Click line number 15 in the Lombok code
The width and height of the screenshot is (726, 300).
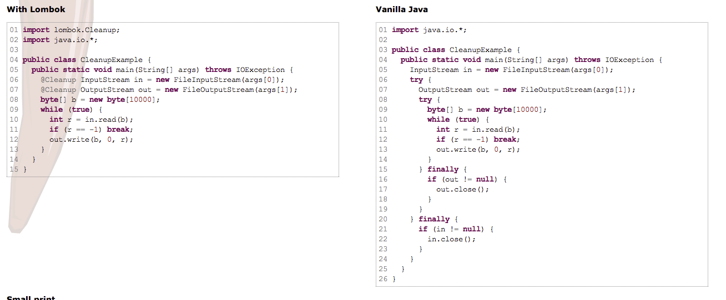13,169
